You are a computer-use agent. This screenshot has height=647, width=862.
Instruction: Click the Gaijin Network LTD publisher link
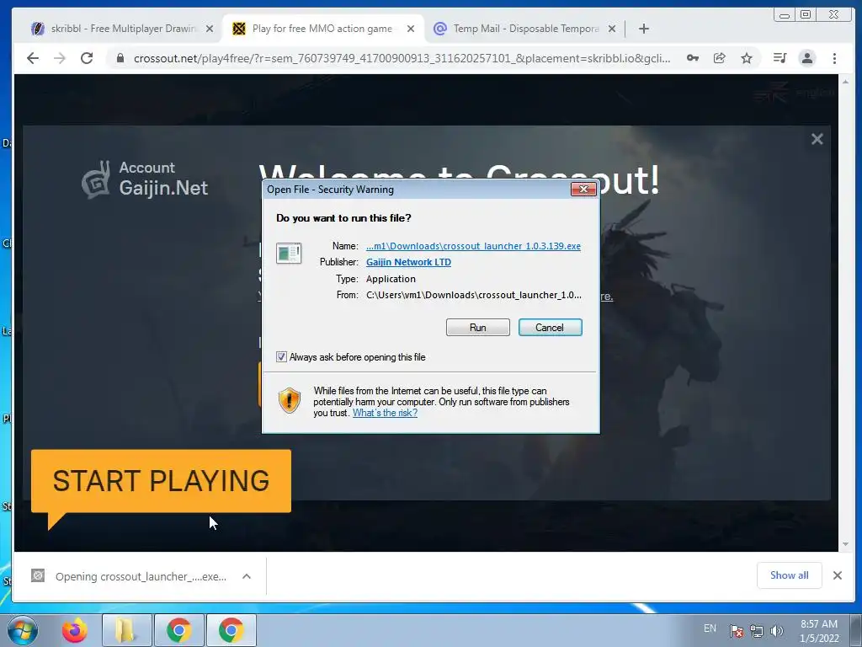(x=408, y=262)
